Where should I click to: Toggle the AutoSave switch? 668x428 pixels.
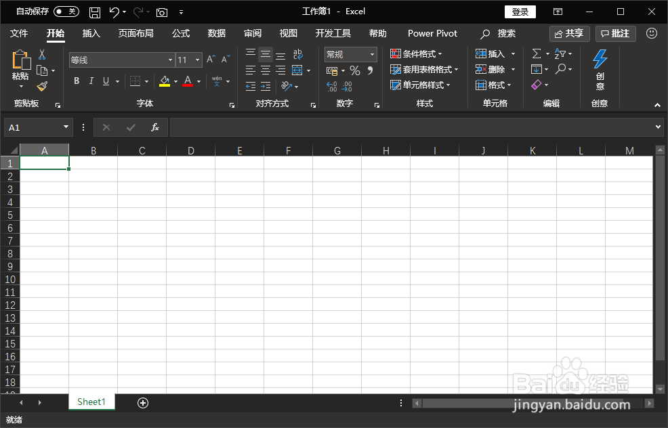tap(66, 12)
